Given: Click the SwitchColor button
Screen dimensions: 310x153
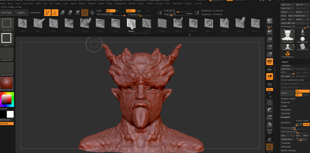Looking at the screenshot, I should click(x=7, y=120).
